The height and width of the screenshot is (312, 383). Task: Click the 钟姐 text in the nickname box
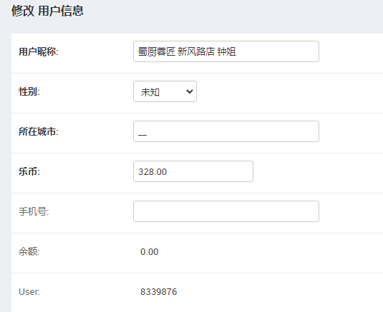coord(226,51)
